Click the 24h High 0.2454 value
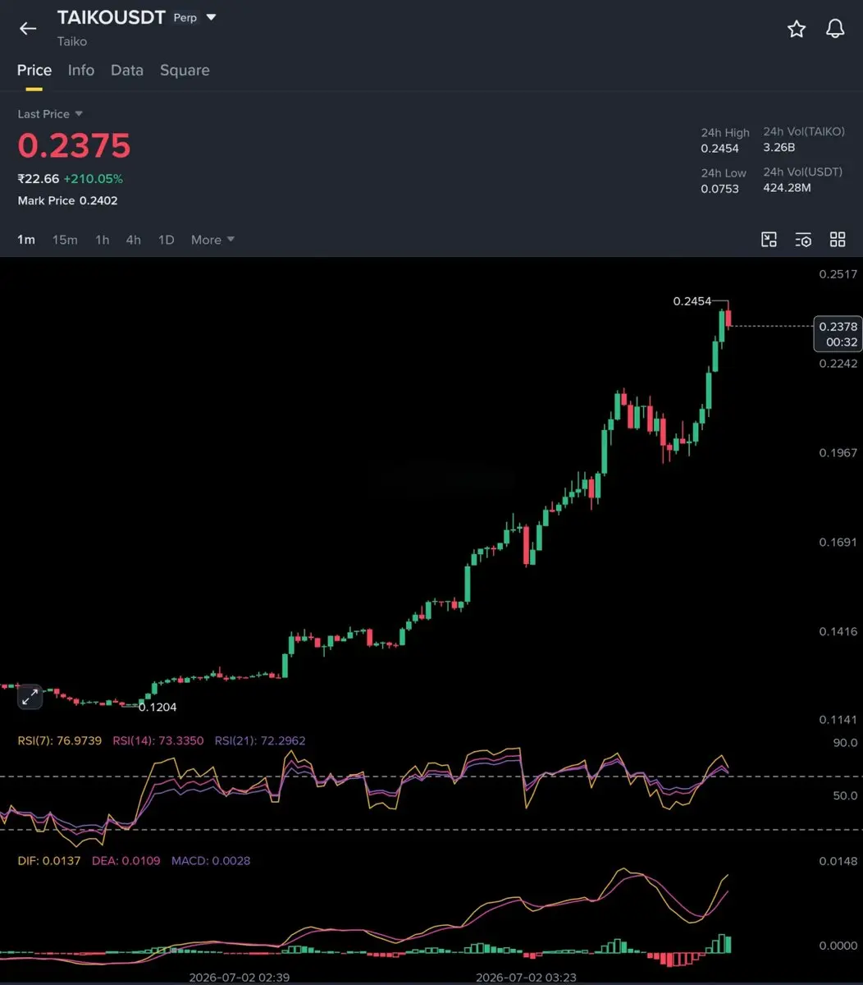Screen dimensions: 863x985 (720, 149)
